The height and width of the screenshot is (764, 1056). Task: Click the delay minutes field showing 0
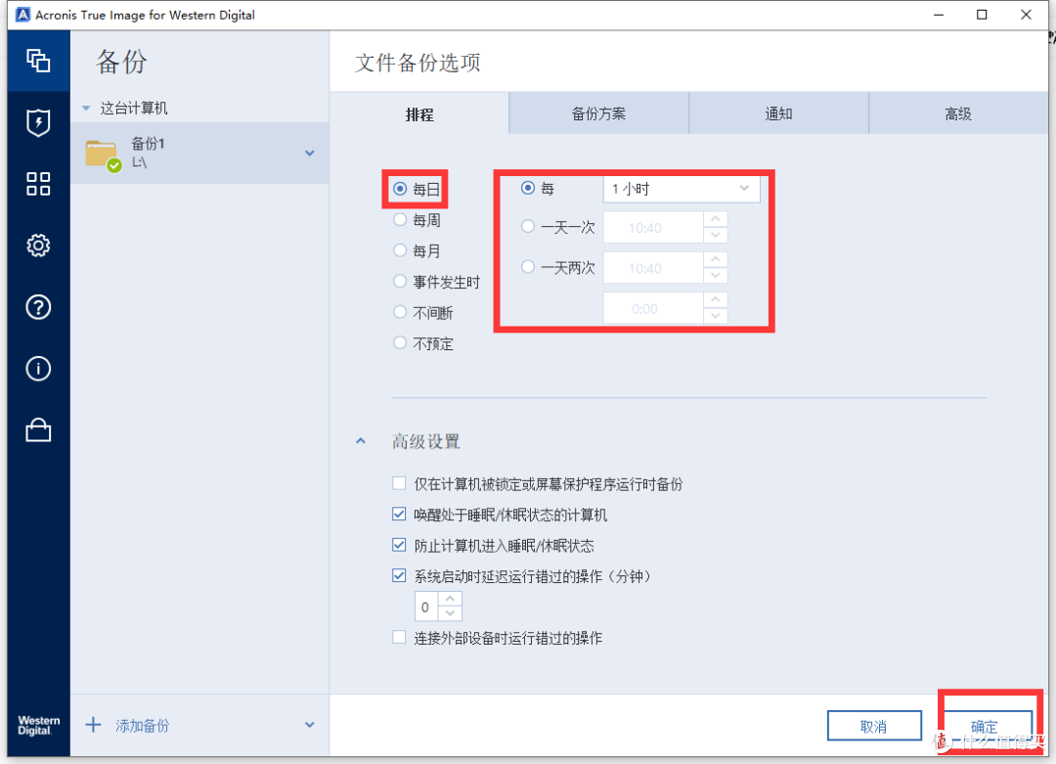[426, 607]
